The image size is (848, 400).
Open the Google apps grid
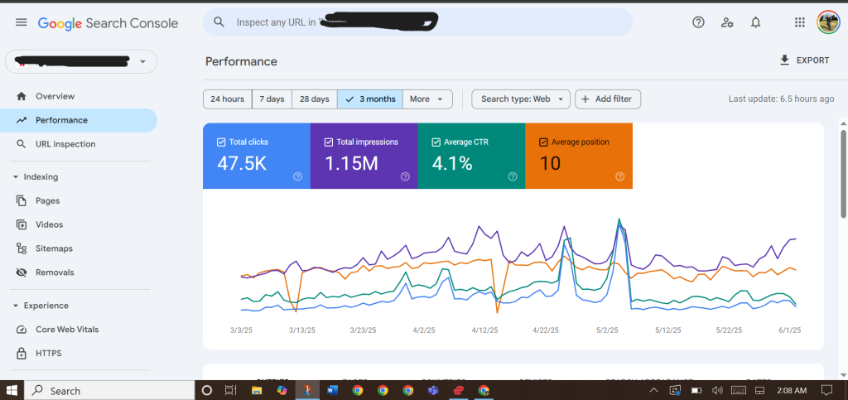[799, 22]
